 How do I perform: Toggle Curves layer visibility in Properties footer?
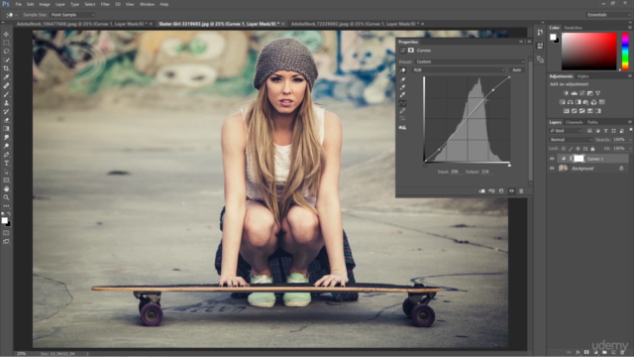pos(511,191)
